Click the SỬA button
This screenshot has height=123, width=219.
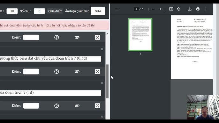(x=98, y=11)
